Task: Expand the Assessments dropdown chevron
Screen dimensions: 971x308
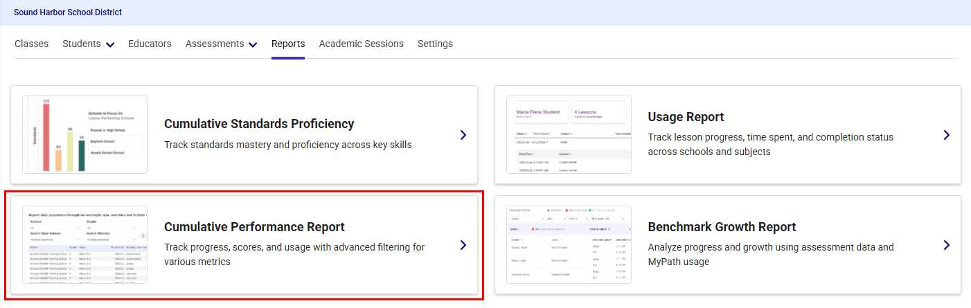Action: (253, 45)
